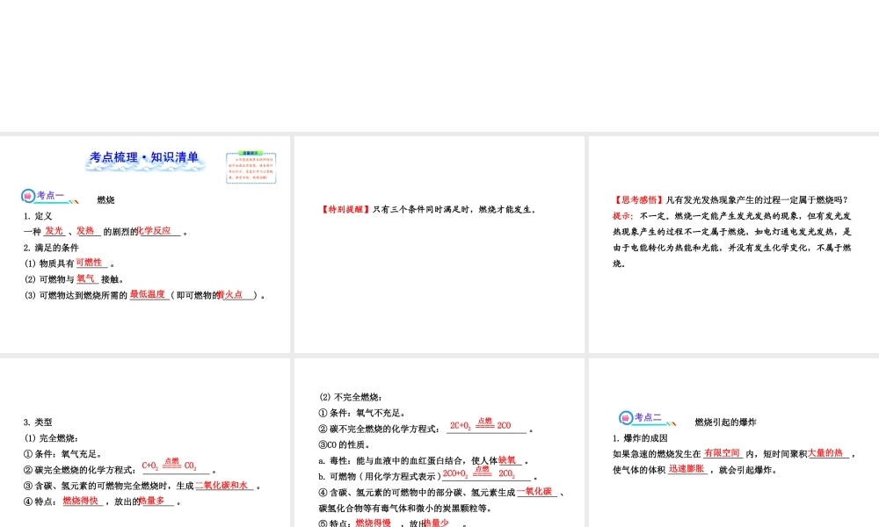The image size is (879, 527).
Task: Select the red word 提示:
Action: tap(623, 215)
